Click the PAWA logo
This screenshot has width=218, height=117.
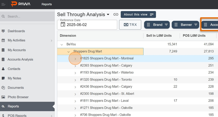tap(21, 4)
